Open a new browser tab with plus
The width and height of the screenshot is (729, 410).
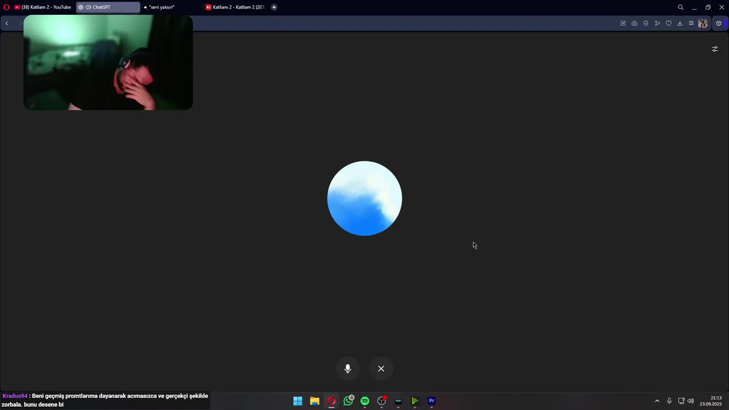(x=274, y=7)
